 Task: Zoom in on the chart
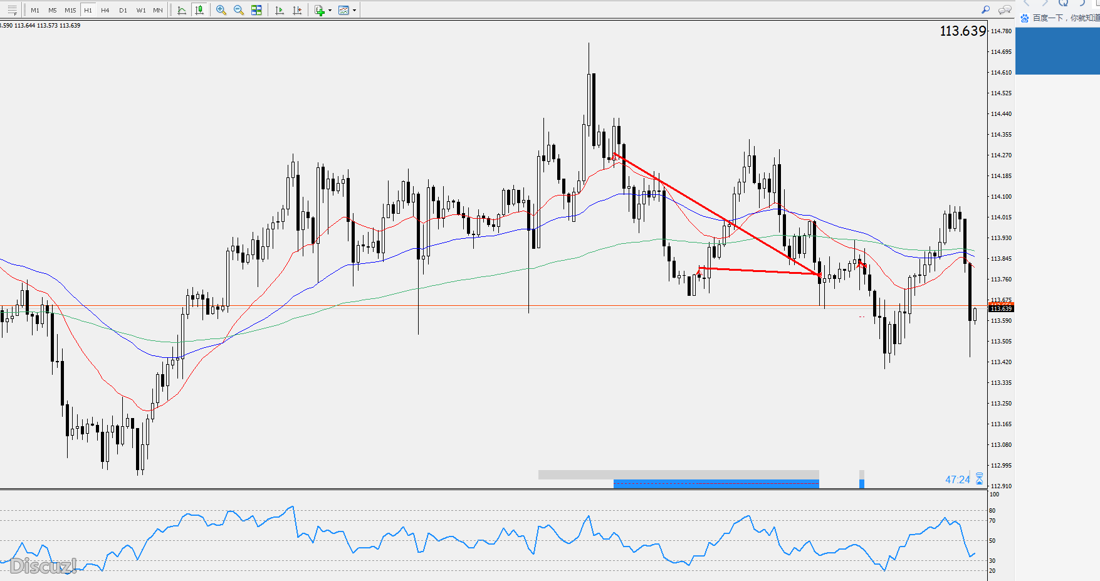pos(221,10)
